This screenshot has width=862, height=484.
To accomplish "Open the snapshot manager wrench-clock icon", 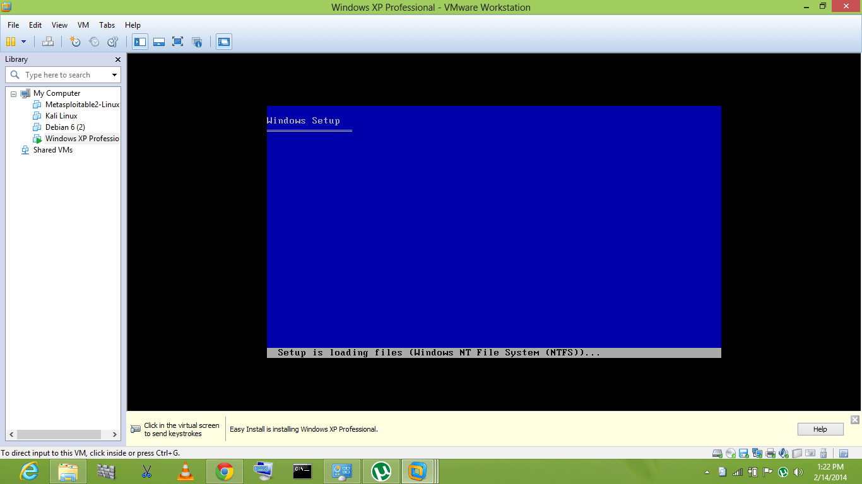I will 113,42.
